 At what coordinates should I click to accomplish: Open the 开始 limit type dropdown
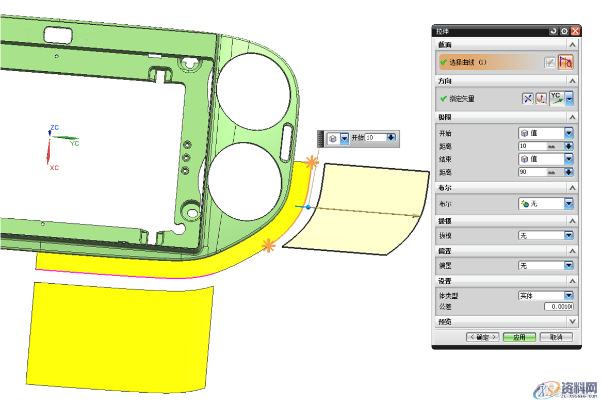(x=568, y=133)
